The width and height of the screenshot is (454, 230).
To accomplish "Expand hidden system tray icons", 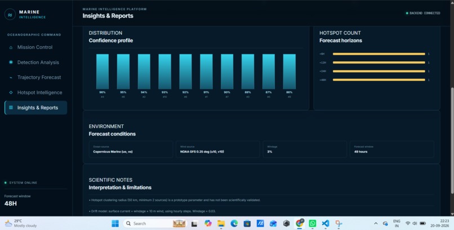I will pos(376,223).
